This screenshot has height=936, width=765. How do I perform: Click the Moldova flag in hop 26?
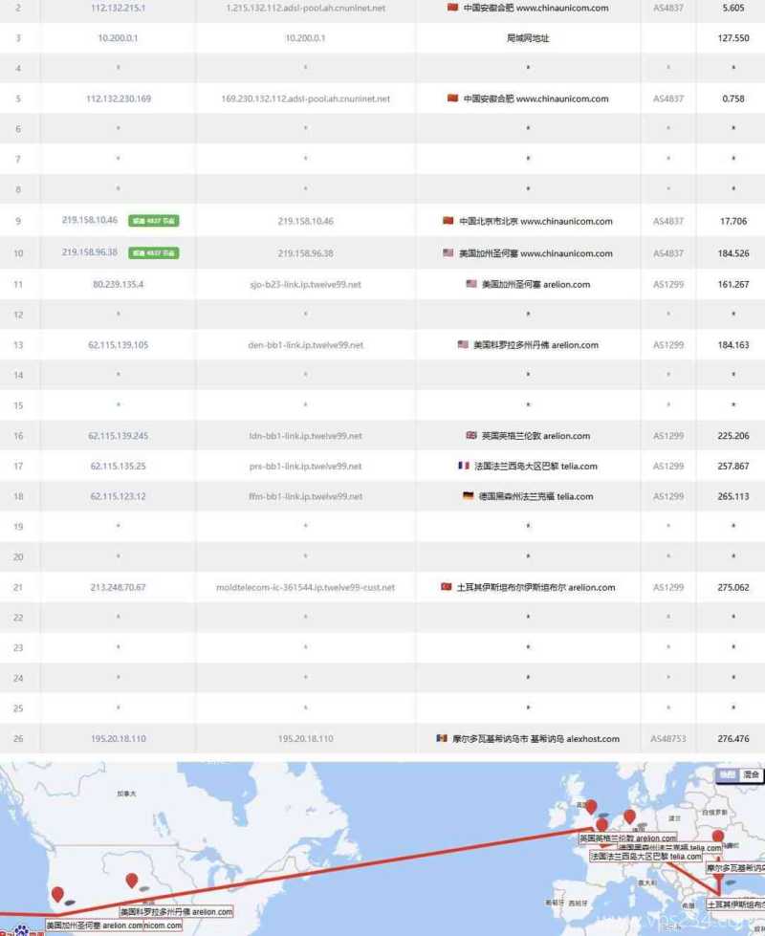click(441, 739)
